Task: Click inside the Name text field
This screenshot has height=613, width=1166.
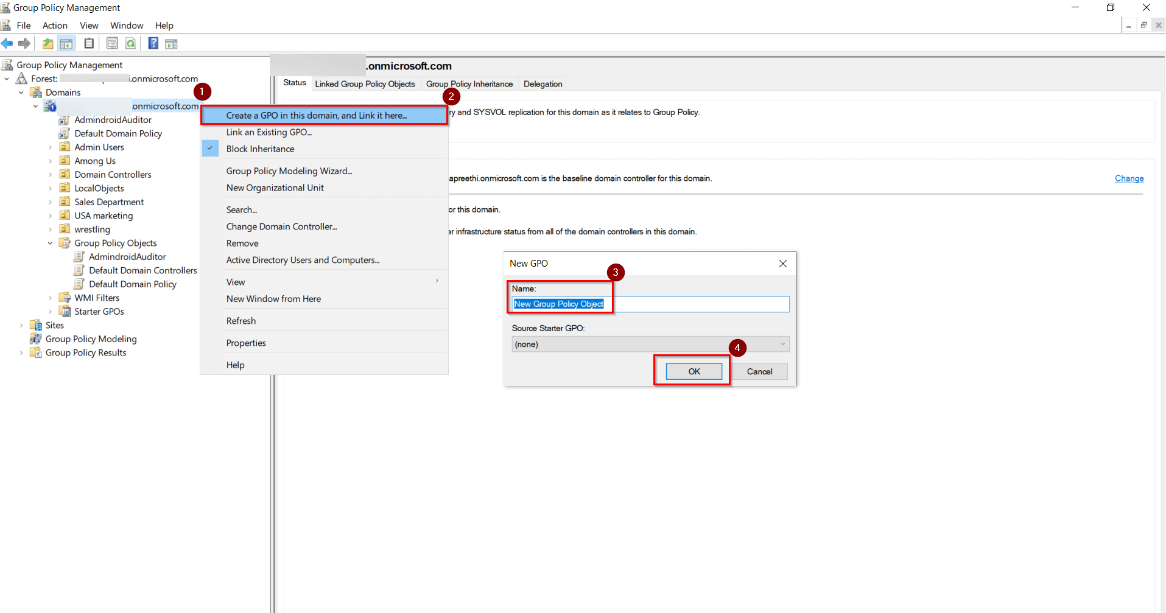Action: tap(670, 304)
